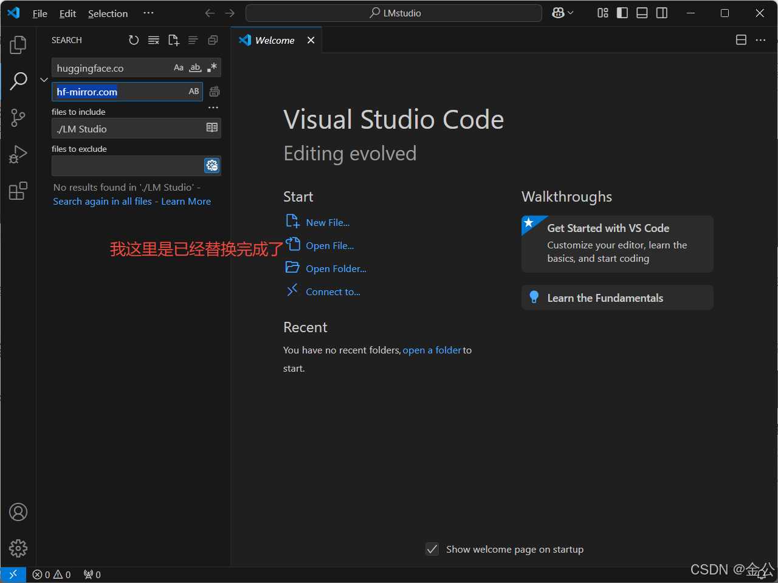Viewport: 778px width, 583px height.
Task: Open the Edit menu
Action: point(67,13)
